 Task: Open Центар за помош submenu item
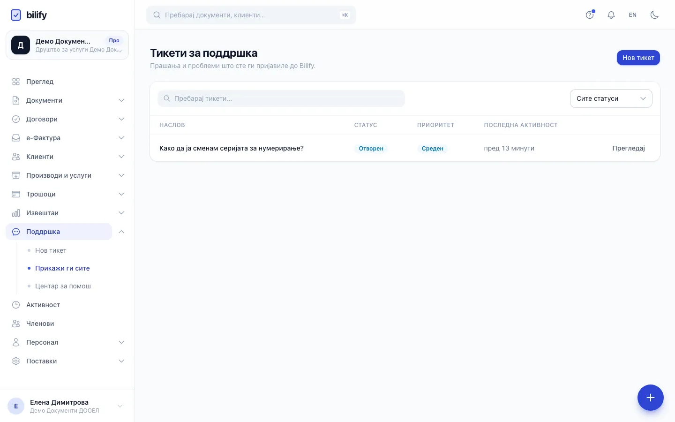63,286
